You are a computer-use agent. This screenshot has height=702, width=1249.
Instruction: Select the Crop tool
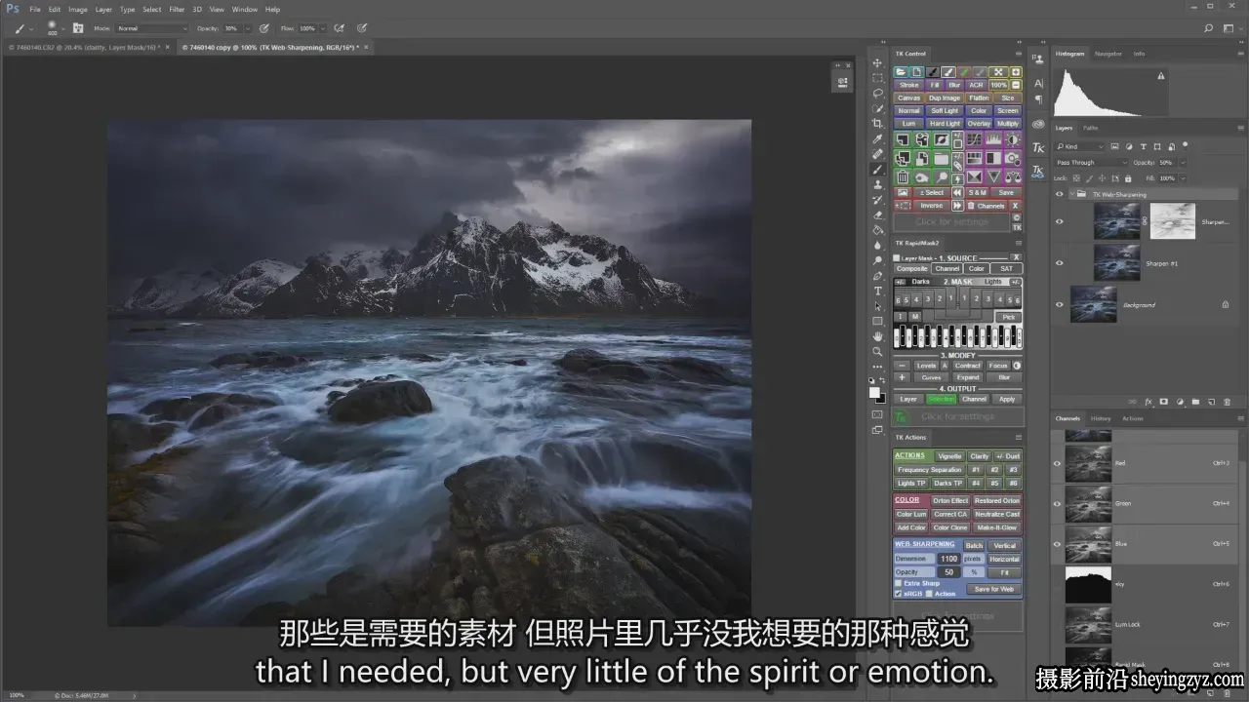(877, 123)
